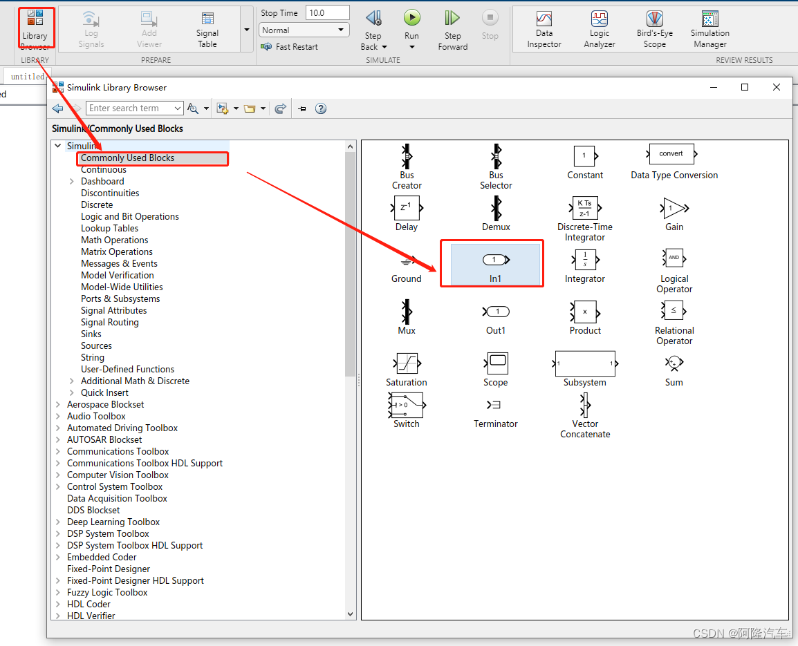Viewport: 798px width, 646px height.
Task: Click the Stop Time input field
Action: (327, 12)
